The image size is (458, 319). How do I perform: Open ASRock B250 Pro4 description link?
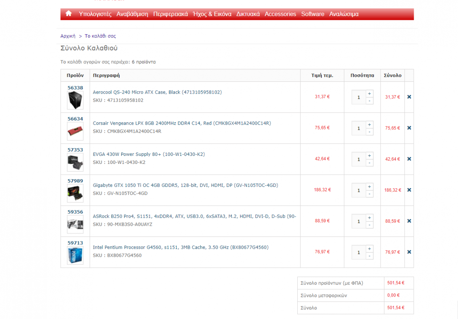195,216
